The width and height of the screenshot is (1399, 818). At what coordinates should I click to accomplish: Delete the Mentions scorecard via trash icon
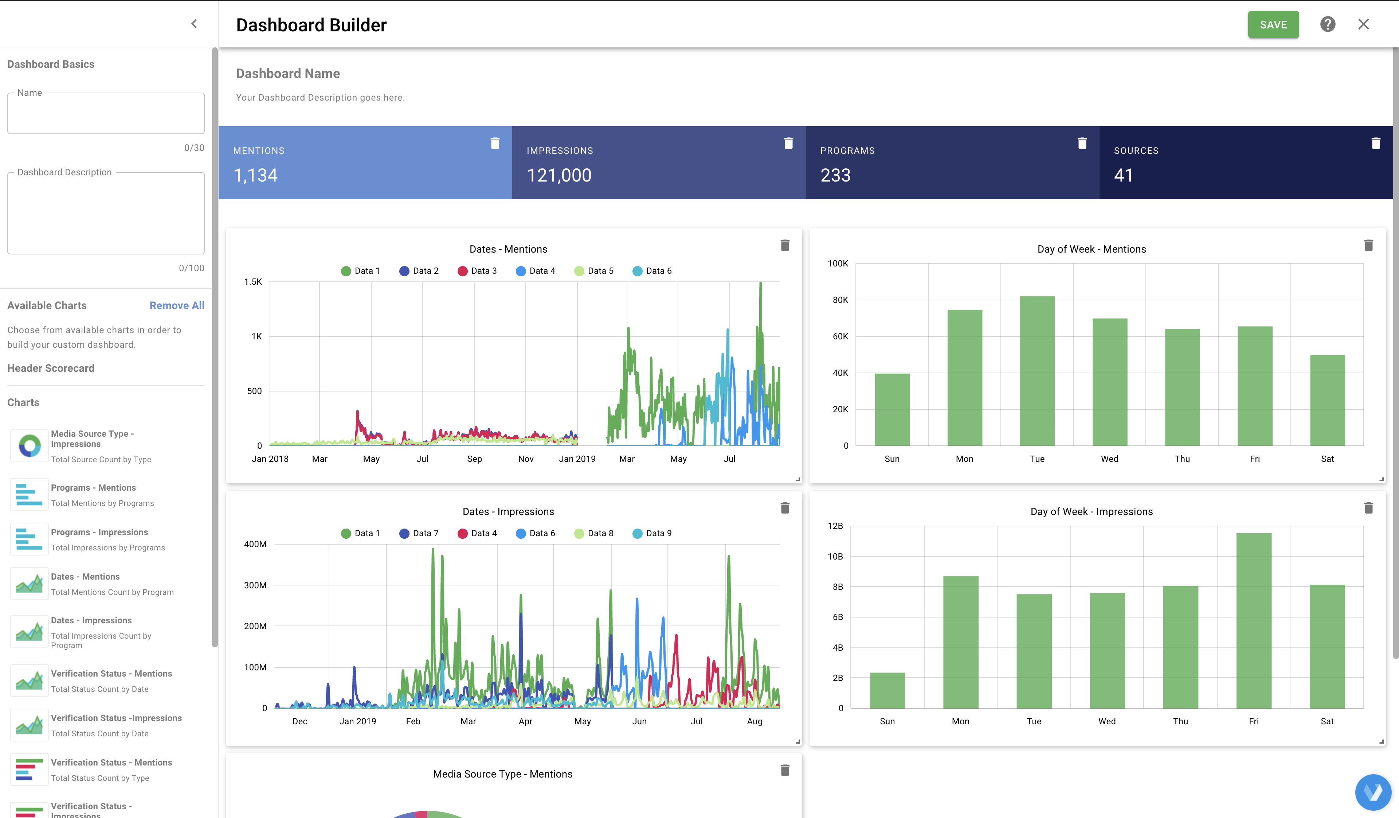[495, 143]
